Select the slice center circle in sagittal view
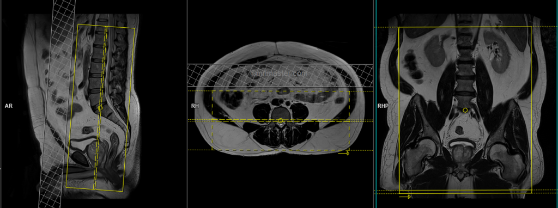Screen dimensions: 558x208 click(100, 107)
